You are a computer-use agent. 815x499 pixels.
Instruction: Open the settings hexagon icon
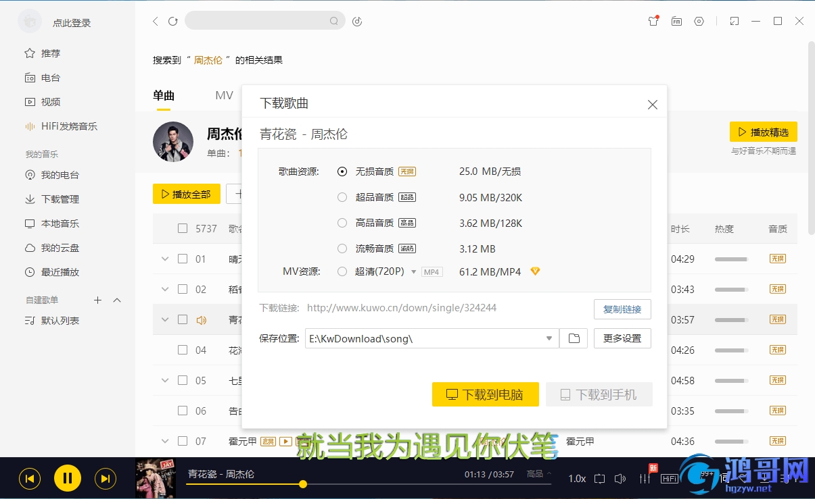(699, 22)
